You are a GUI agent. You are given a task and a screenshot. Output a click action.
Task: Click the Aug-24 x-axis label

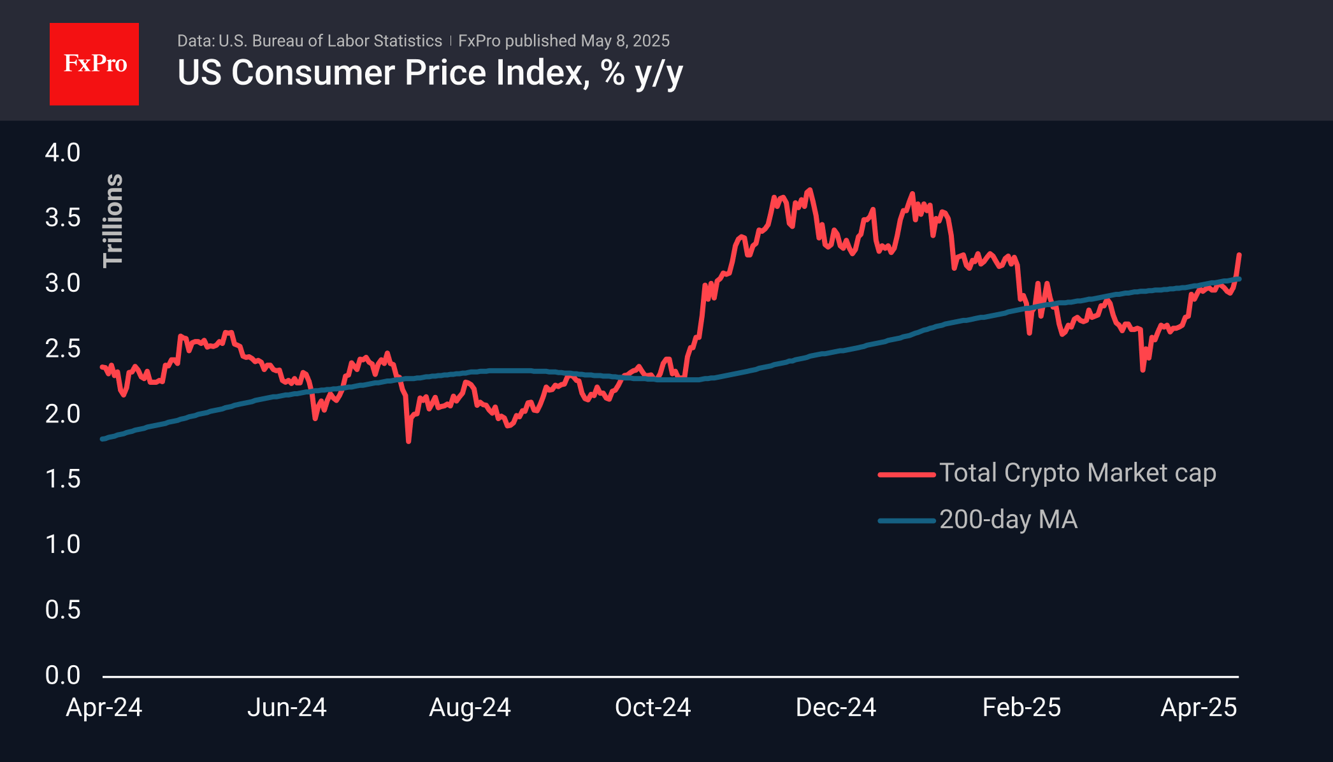(x=470, y=707)
